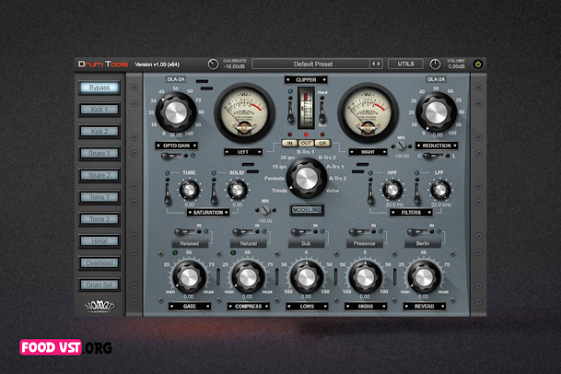Open the Natural compressor type selector
Viewport: 561px width, 374px height.
tap(248, 244)
